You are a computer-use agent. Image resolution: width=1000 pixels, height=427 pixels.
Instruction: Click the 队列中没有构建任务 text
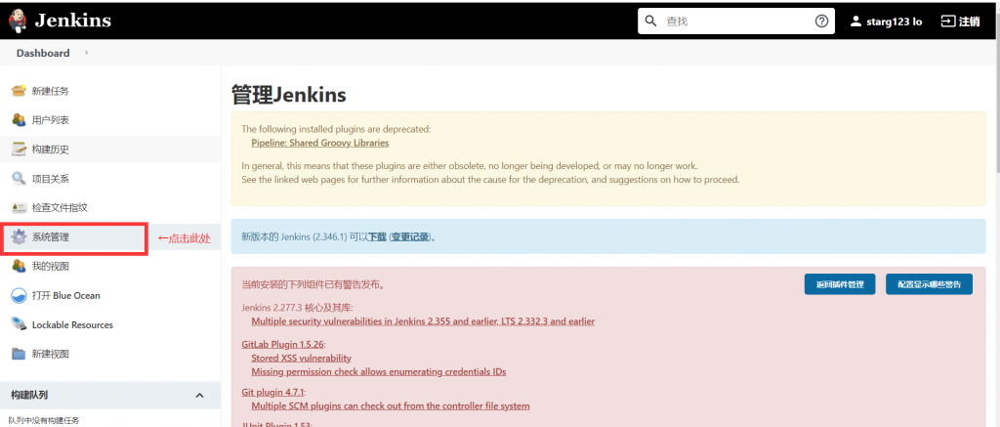point(44,420)
